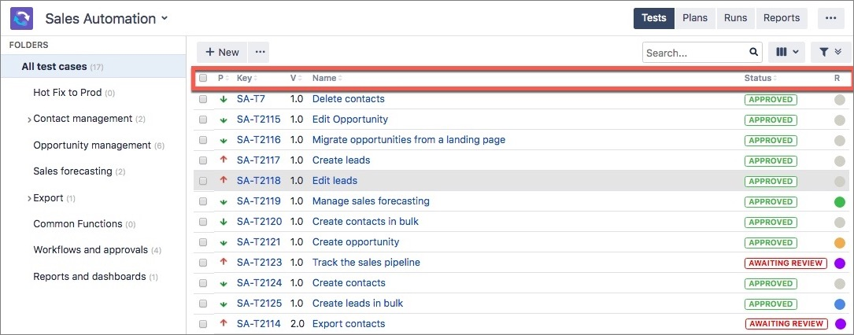Viewport: 854px width, 335px height.
Task: Check the box for SA-T2115 Edit Opportunity
Action: tap(203, 120)
